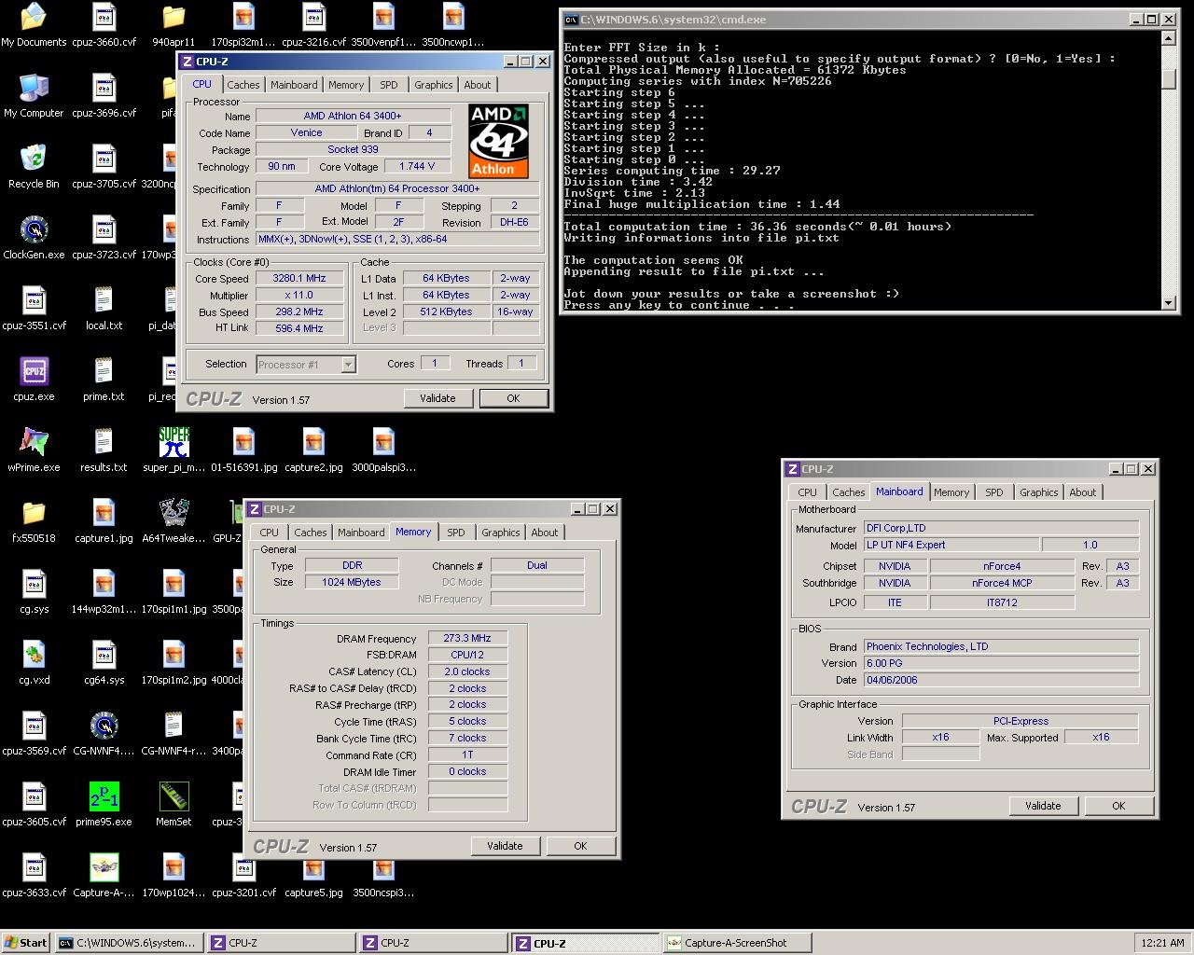Viewport: 1194px width, 955px height.
Task: Open Graphics tab in Memory window
Action: coord(501,533)
